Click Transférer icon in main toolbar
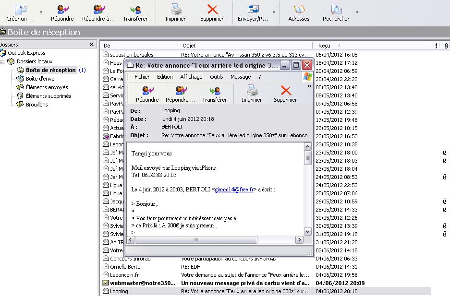Image resolution: width=450 pixels, height=296 pixels. pyautogui.click(x=135, y=10)
